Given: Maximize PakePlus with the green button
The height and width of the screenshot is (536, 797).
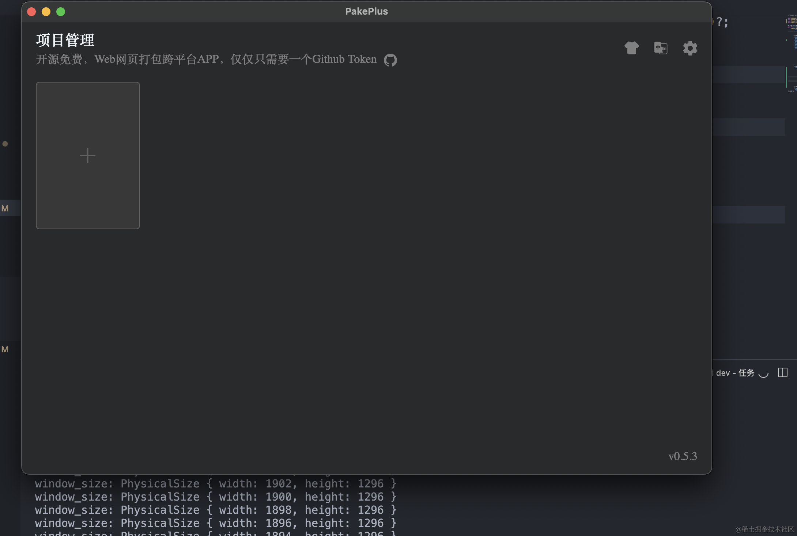Looking at the screenshot, I should 61,12.
